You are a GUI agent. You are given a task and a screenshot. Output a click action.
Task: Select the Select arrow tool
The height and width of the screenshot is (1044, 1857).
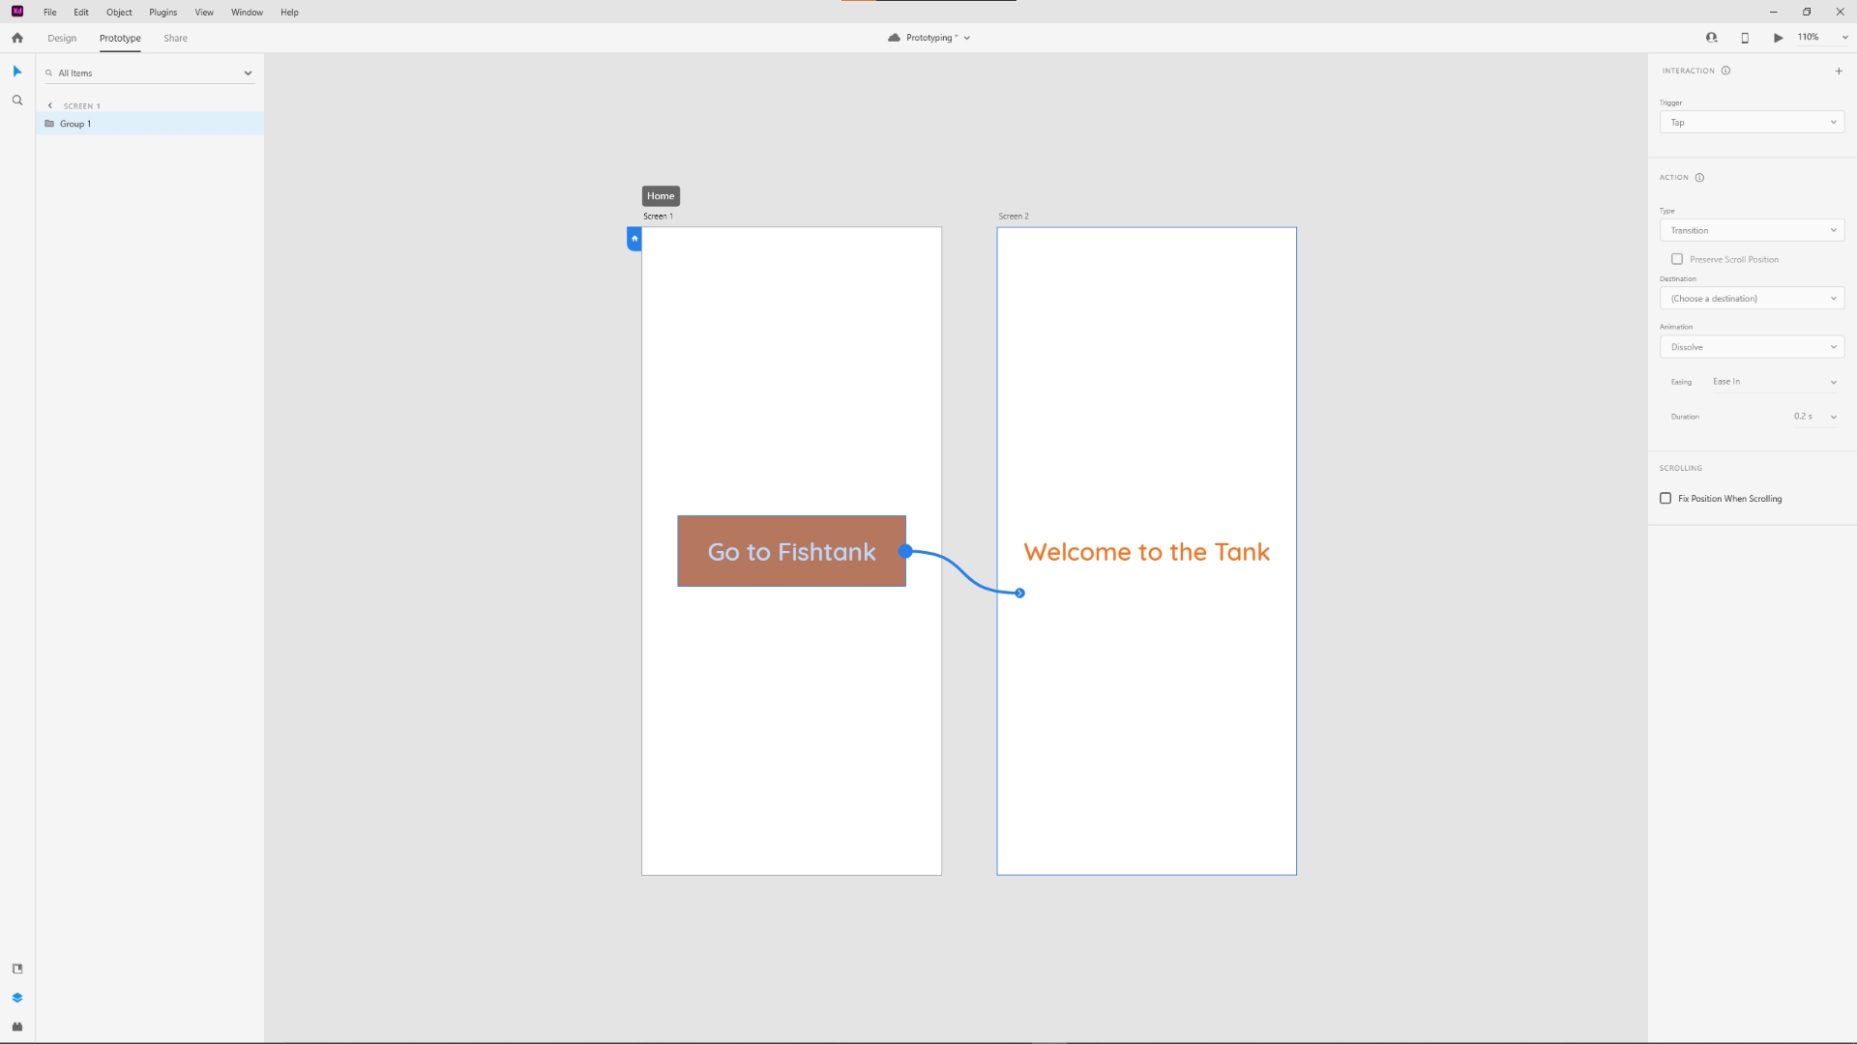pyautogui.click(x=17, y=72)
